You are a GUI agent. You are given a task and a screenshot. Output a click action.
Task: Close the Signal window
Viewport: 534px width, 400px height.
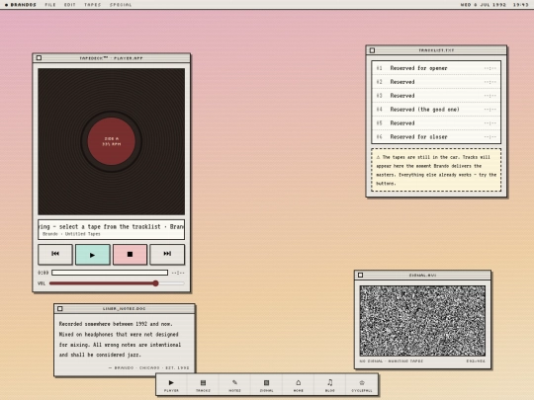point(360,275)
